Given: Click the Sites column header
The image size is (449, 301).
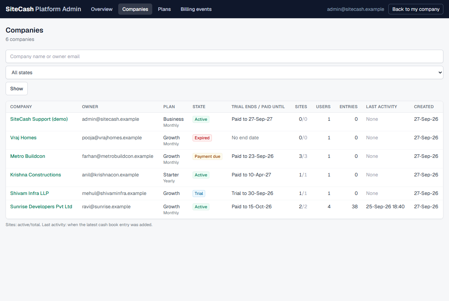Looking at the screenshot, I should pyautogui.click(x=301, y=107).
